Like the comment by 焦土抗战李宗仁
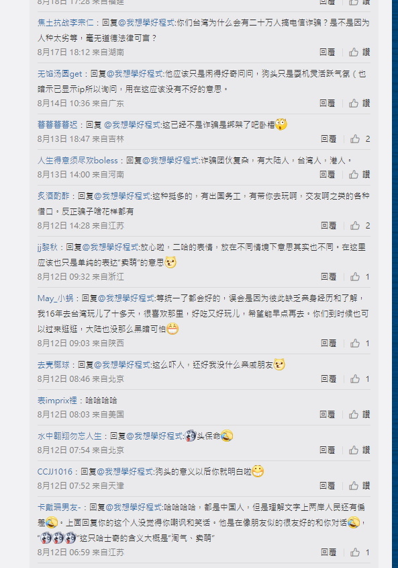Screen dimensions: 398x568 (354, 52)
